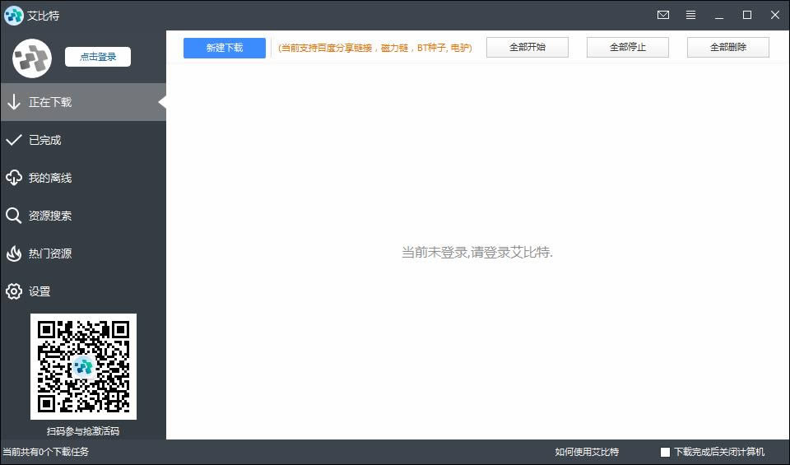Click the 点击登录 login button
This screenshot has height=465, width=790.
(98, 57)
